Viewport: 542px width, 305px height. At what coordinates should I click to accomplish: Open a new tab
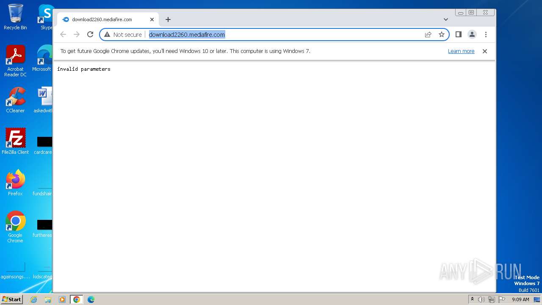(168, 19)
